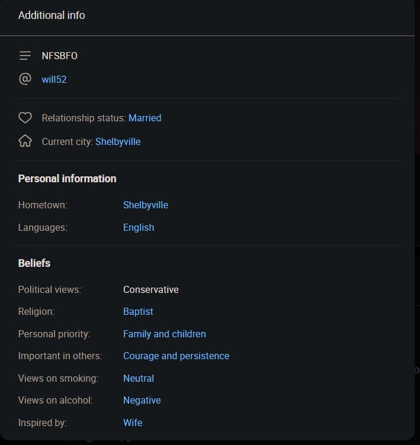Screen dimensions: 420x445
Task: Click the Additional info header title
Action: (52, 15)
